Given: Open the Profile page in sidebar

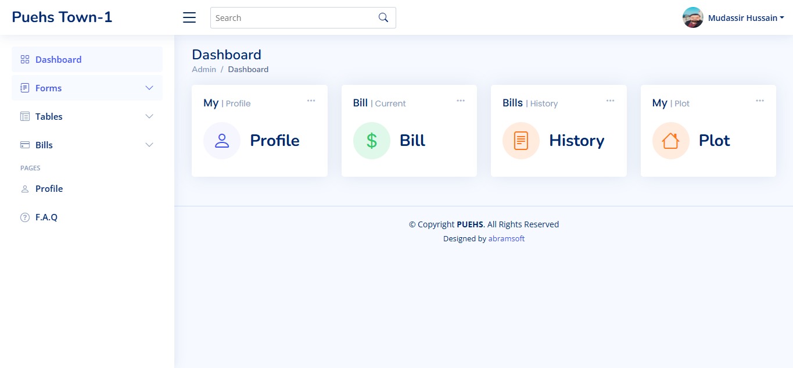Looking at the screenshot, I should [49, 188].
